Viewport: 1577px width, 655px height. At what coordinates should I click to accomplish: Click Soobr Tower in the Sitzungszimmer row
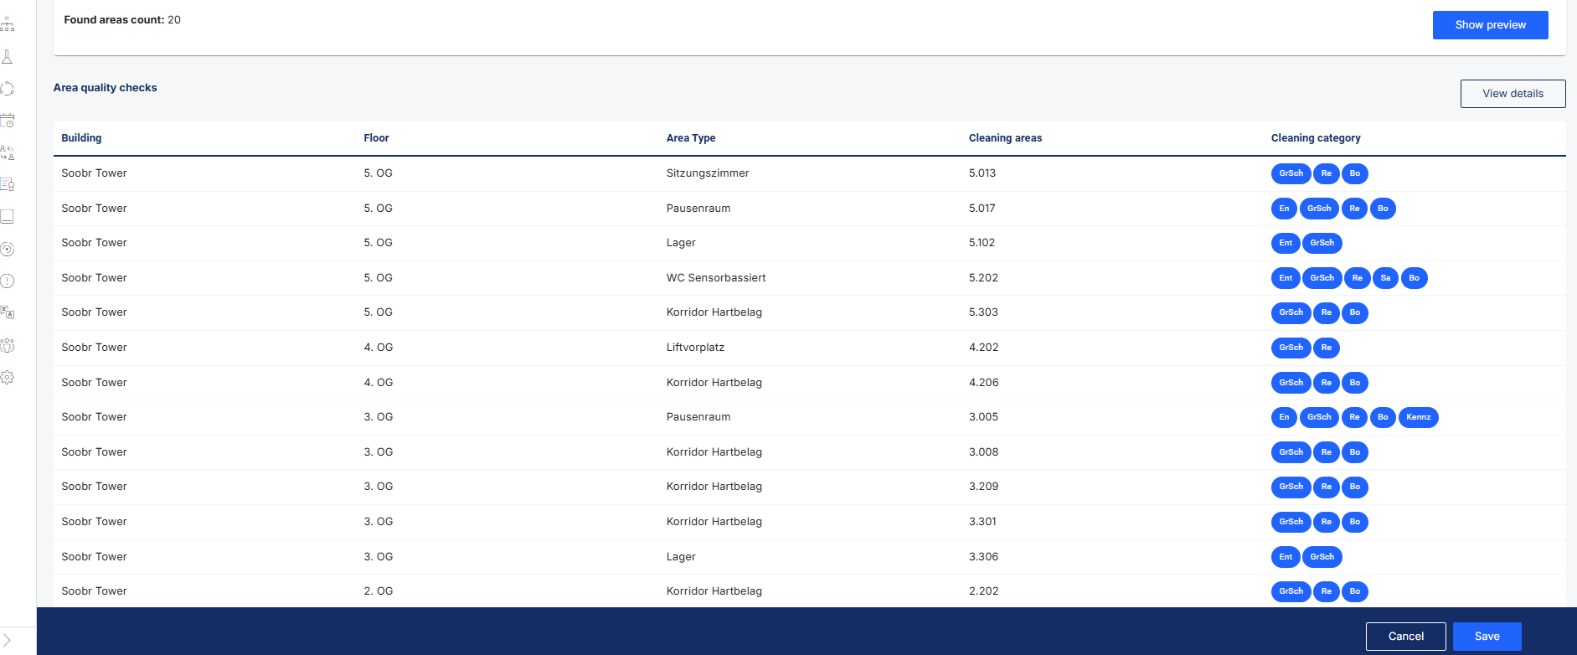click(x=94, y=173)
